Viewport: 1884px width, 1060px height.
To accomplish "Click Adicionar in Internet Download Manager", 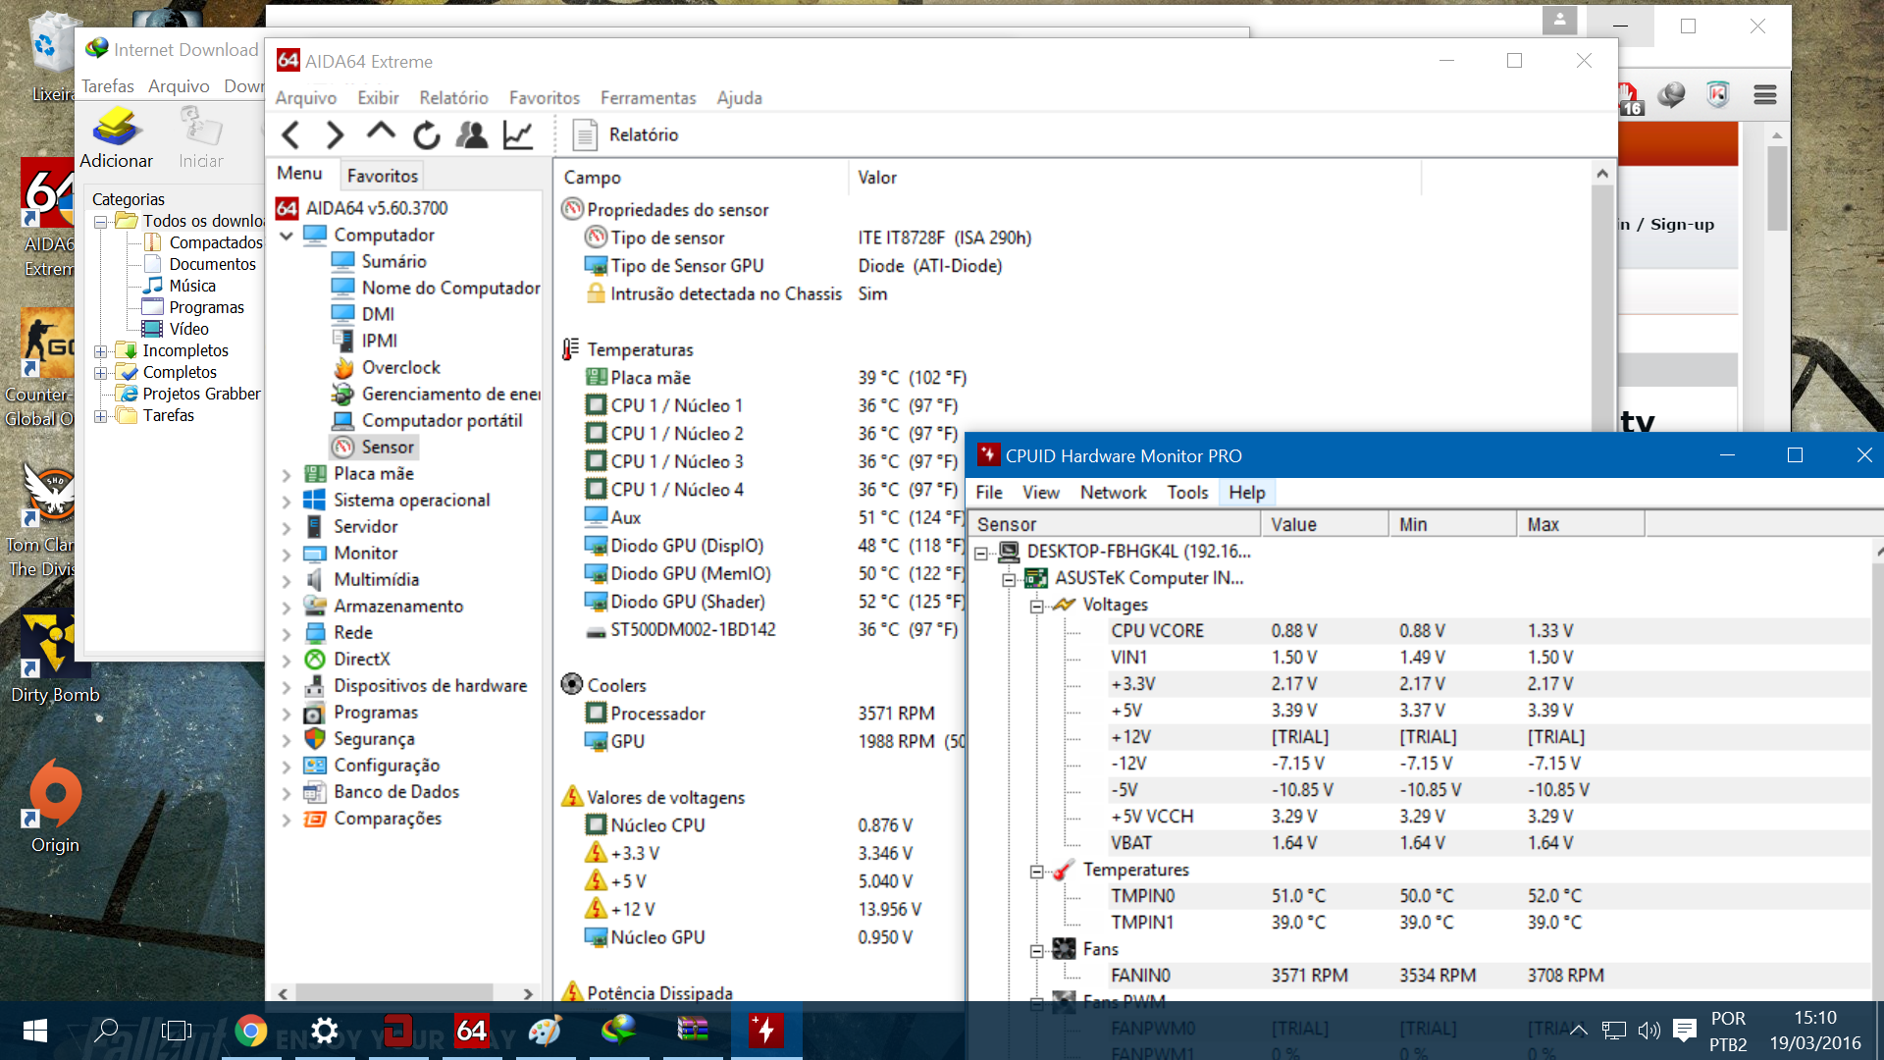I will point(116,138).
